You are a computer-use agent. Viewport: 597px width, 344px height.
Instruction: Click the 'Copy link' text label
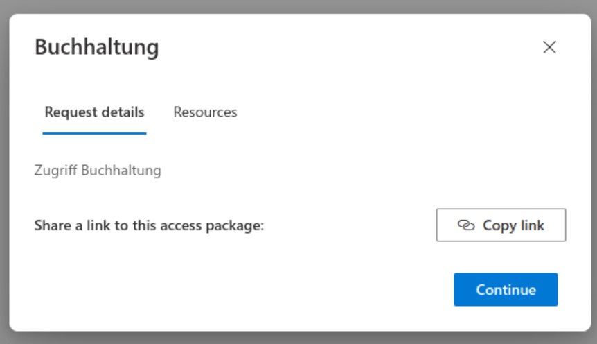513,225
